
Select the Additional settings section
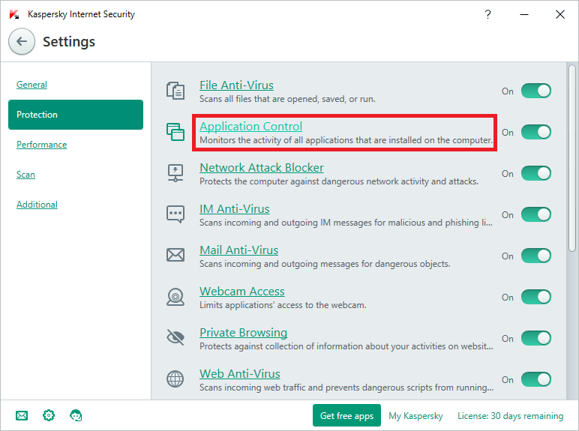(37, 205)
